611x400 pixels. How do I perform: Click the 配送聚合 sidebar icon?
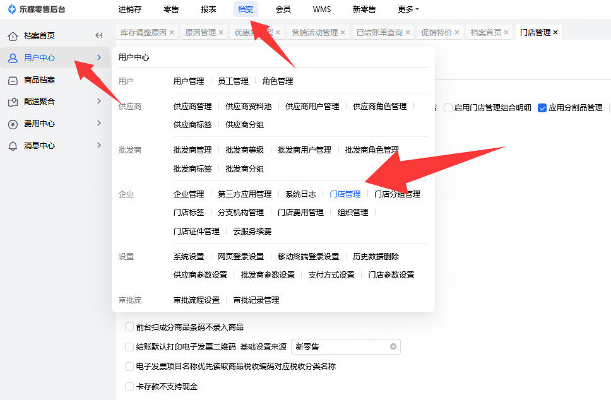(x=13, y=102)
